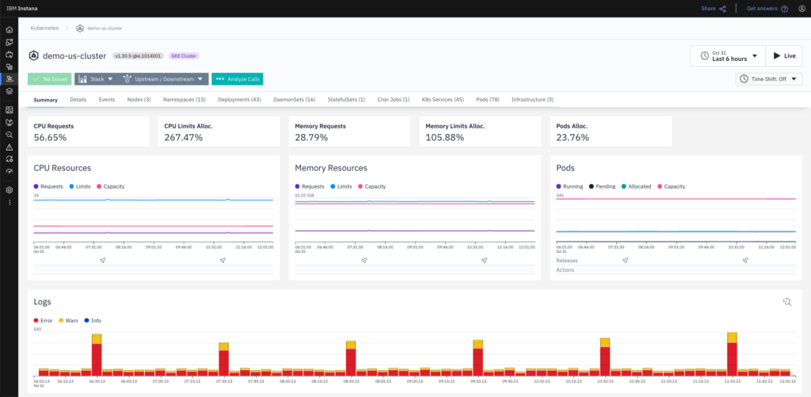The width and height of the screenshot is (811, 397).
Task: Click the zoom magnifier icon in Logs
Action: click(x=787, y=302)
